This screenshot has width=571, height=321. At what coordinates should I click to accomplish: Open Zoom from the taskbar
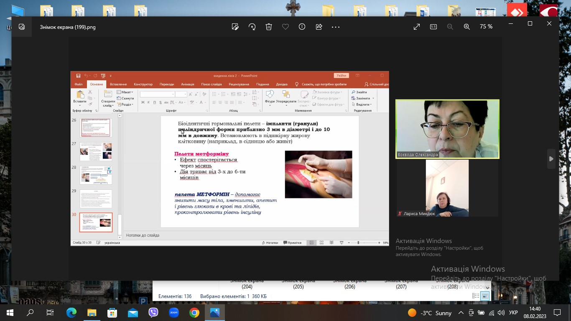pyautogui.click(x=174, y=313)
